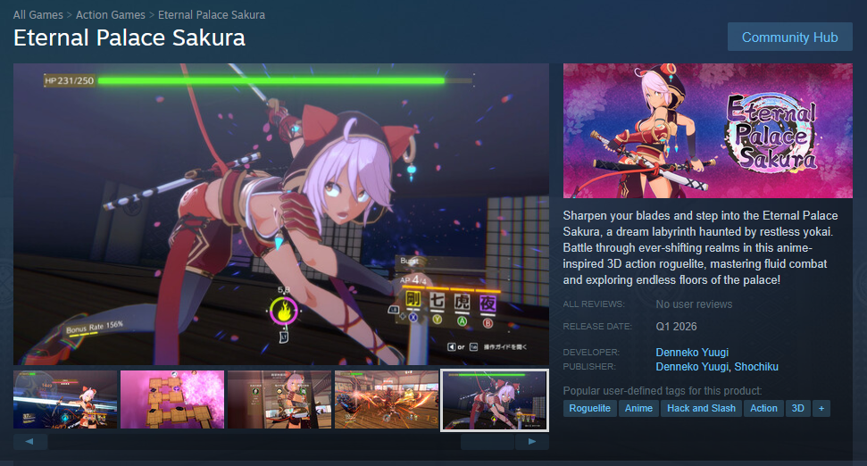Image resolution: width=867 pixels, height=466 pixels.
Task: Open developer Denneko Yuugi link
Action: 692,352
